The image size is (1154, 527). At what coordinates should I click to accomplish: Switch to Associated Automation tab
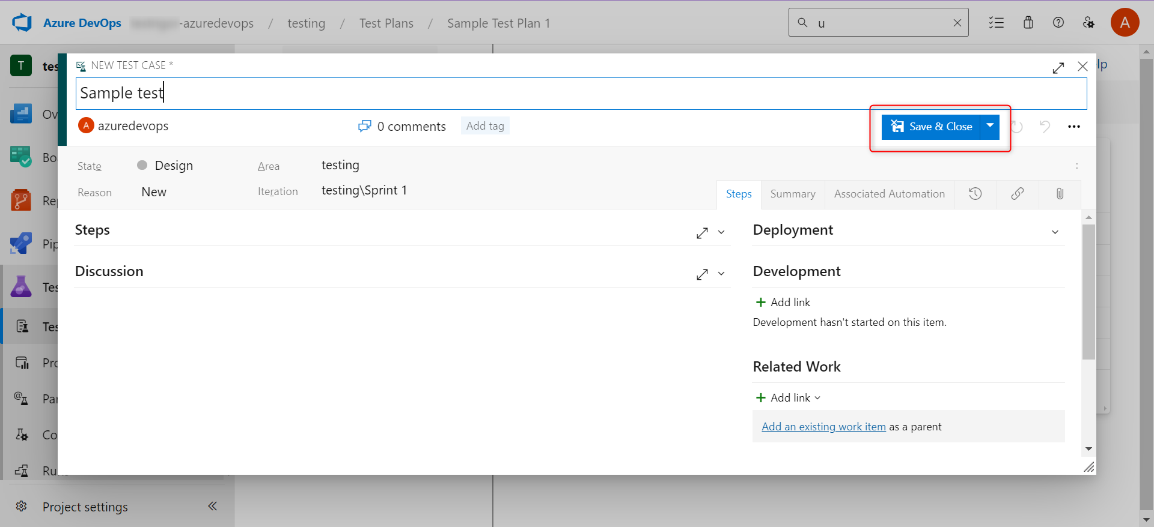click(x=889, y=194)
